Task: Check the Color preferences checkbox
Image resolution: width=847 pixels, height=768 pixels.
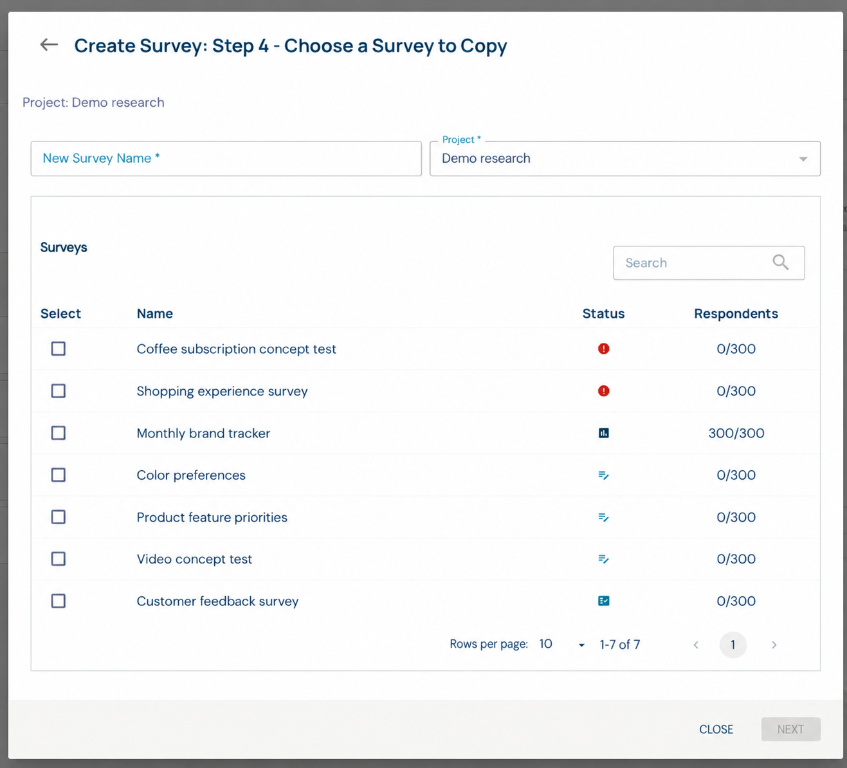Action: point(59,475)
